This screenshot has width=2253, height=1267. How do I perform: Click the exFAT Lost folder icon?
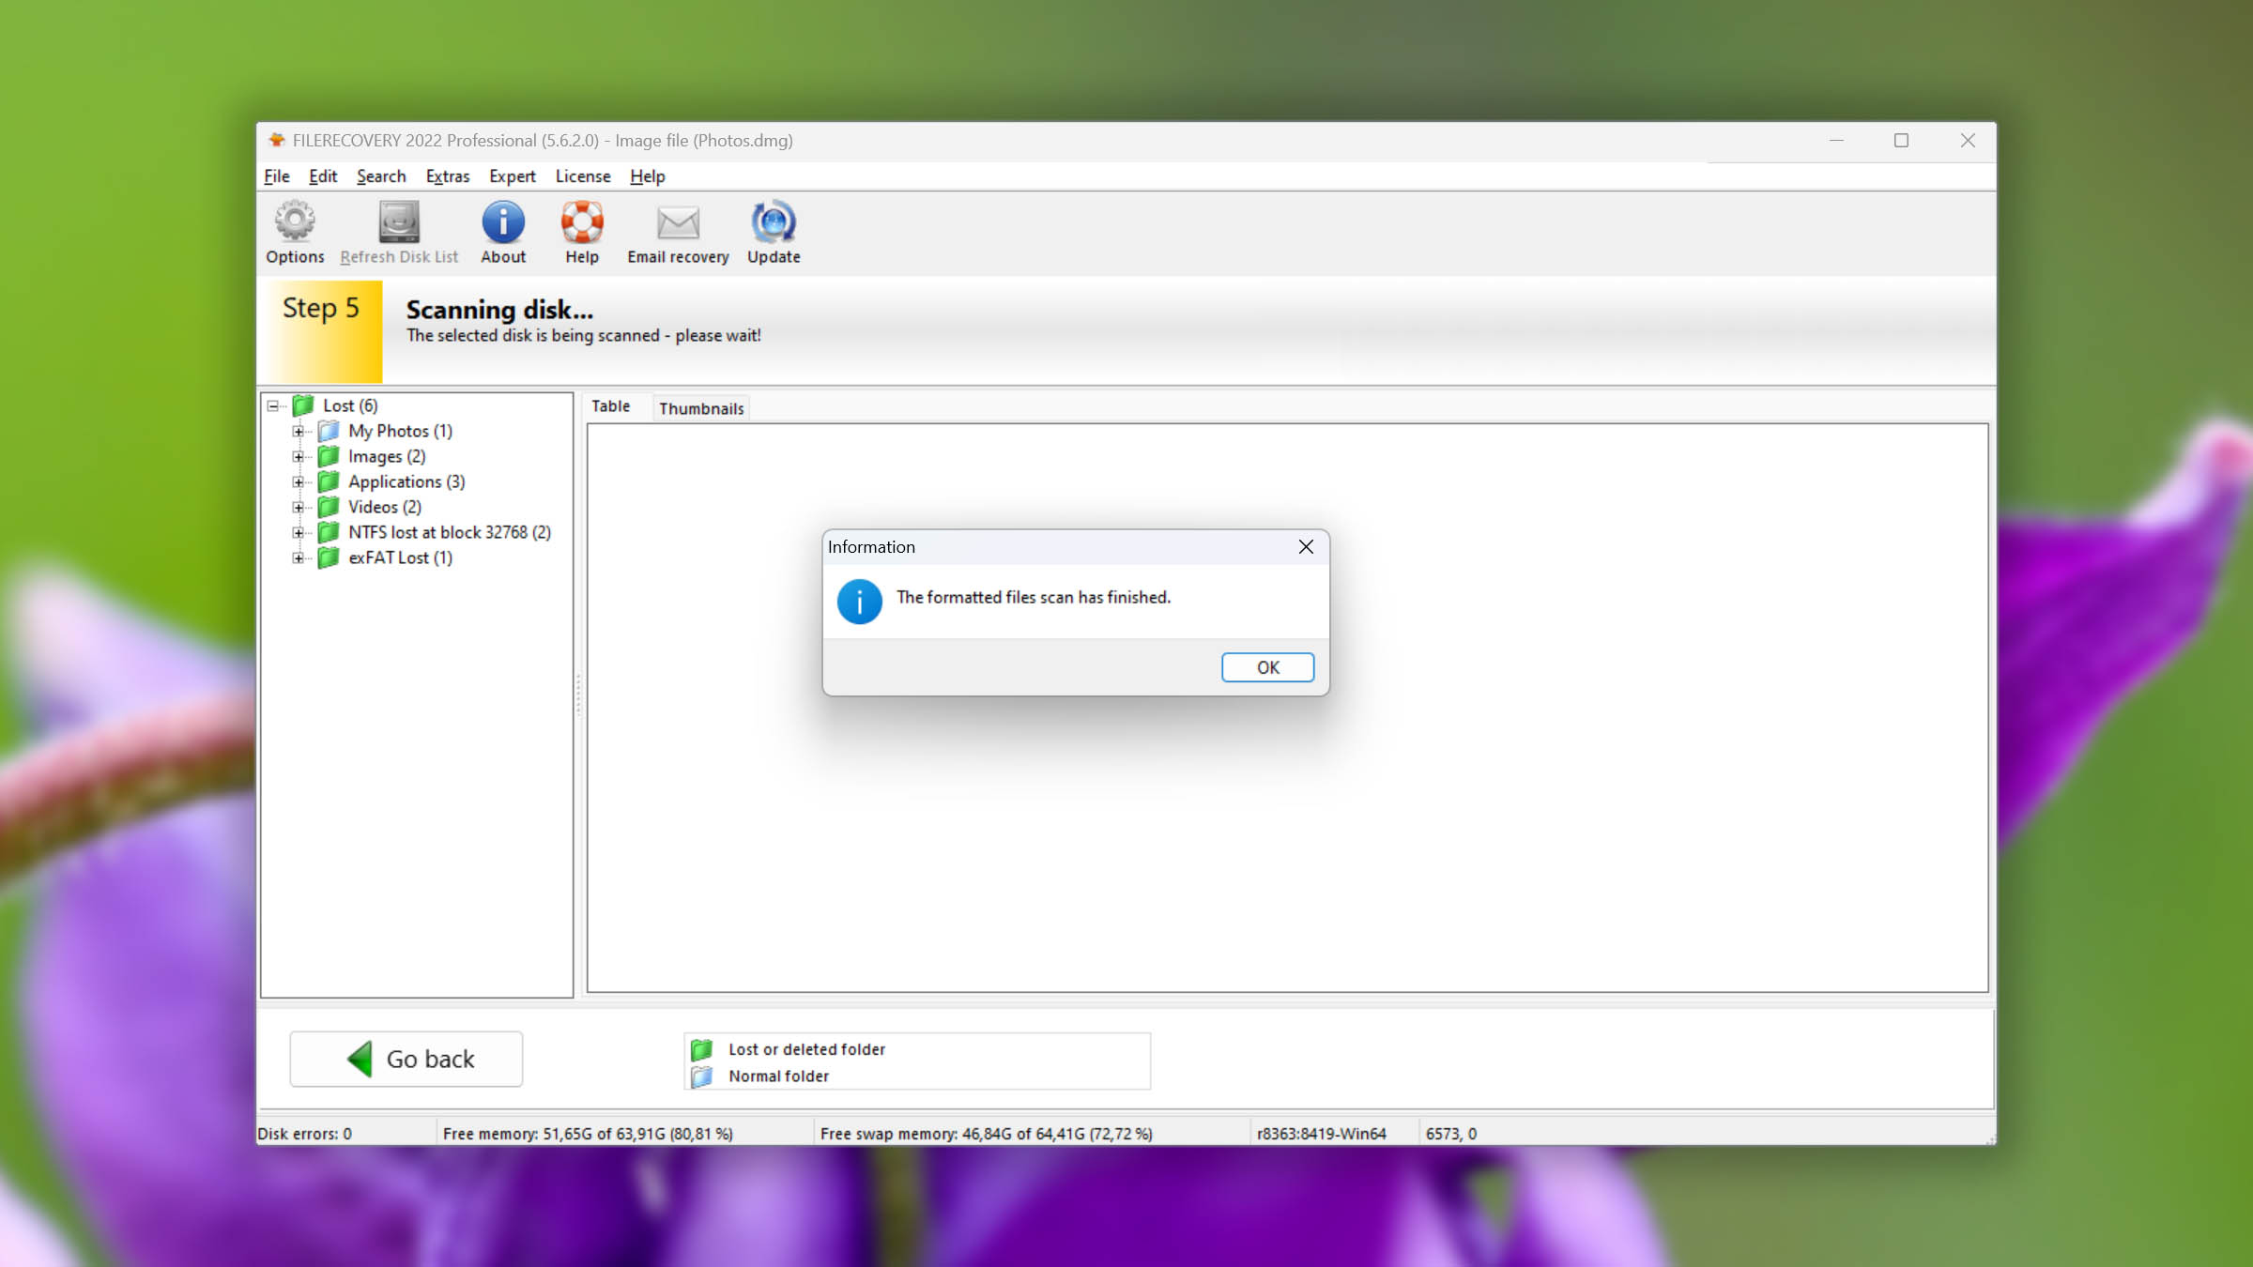[329, 557]
